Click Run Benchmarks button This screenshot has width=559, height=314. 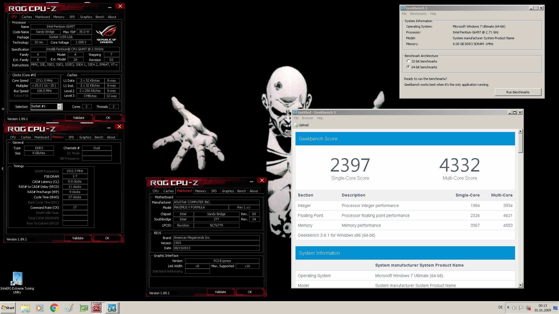pyautogui.click(x=518, y=92)
